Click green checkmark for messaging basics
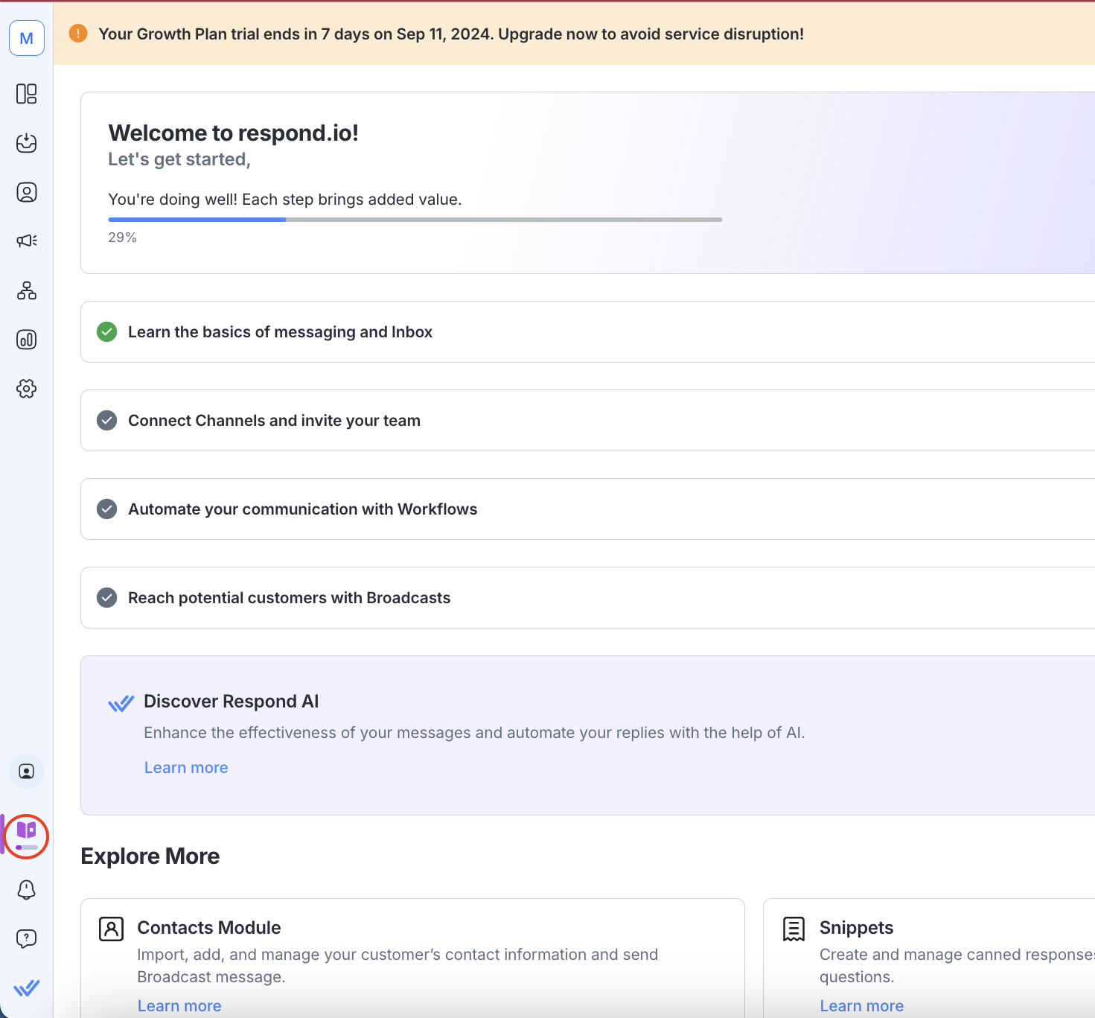Screen dimensions: 1095x1018 pyautogui.click(x=107, y=332)
